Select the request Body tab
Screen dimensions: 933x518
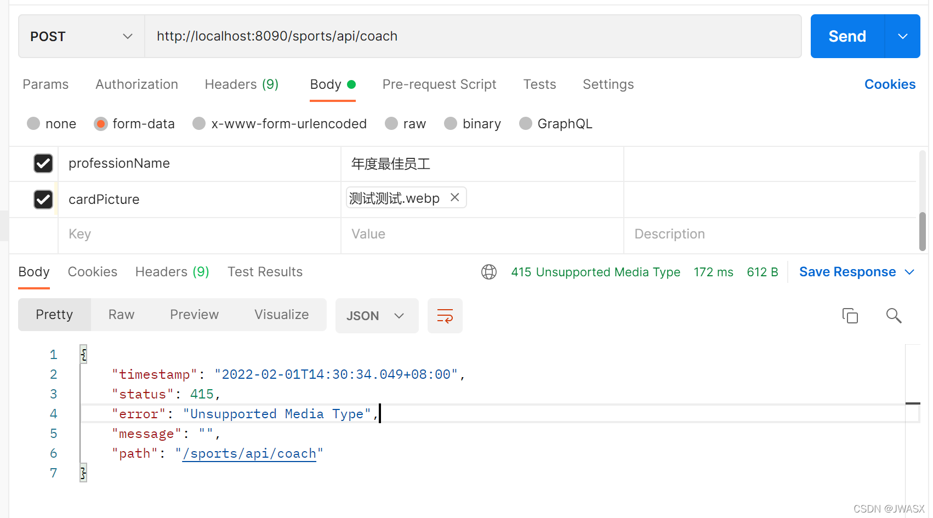tap(333, 84)
